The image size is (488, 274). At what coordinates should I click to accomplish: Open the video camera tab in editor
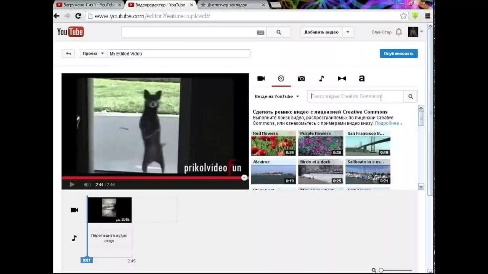[x=261, y=78]
